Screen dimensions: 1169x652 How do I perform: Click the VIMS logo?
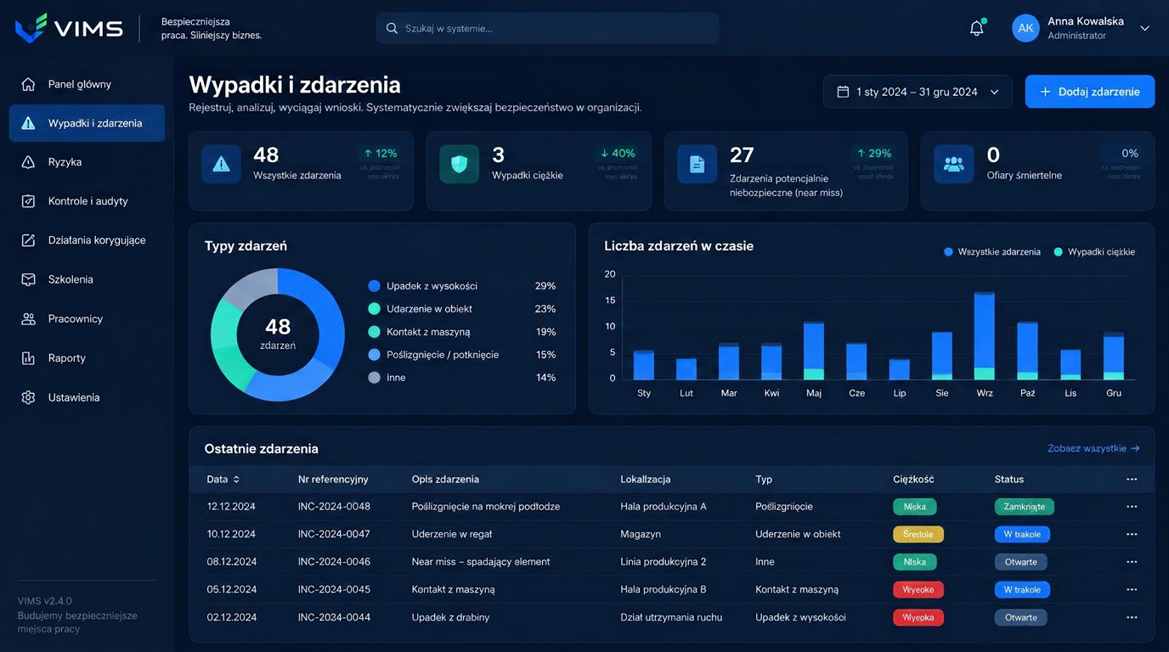[69, 28]
